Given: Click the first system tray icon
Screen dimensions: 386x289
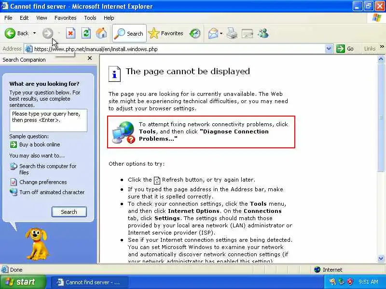Looking at the screenshot, I should tap(332, 282).
